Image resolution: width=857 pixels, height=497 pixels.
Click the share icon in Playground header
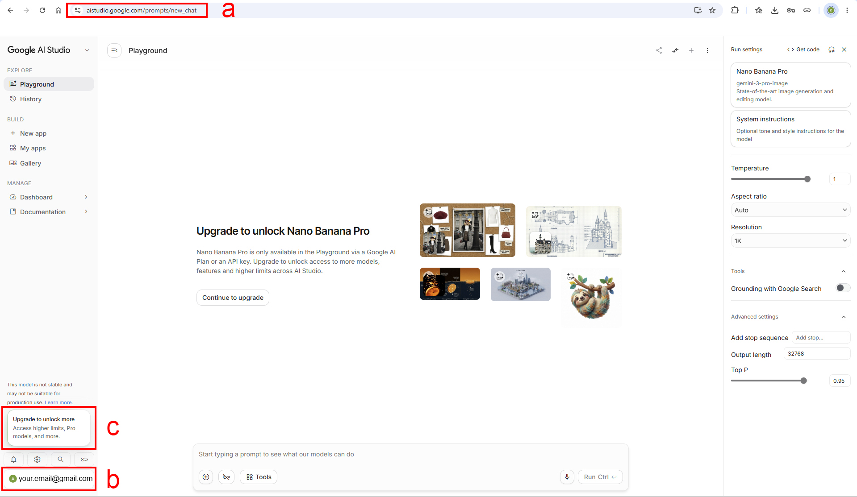659,50
